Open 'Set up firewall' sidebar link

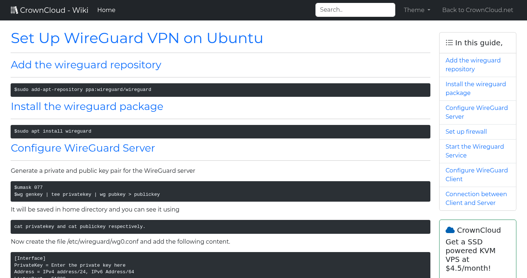[x=466, y=132]
